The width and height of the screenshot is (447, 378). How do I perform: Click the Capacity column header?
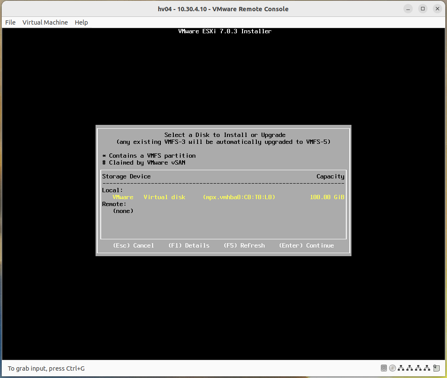[330, 176]
